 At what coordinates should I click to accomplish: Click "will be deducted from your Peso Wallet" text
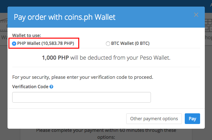(120, 58)
